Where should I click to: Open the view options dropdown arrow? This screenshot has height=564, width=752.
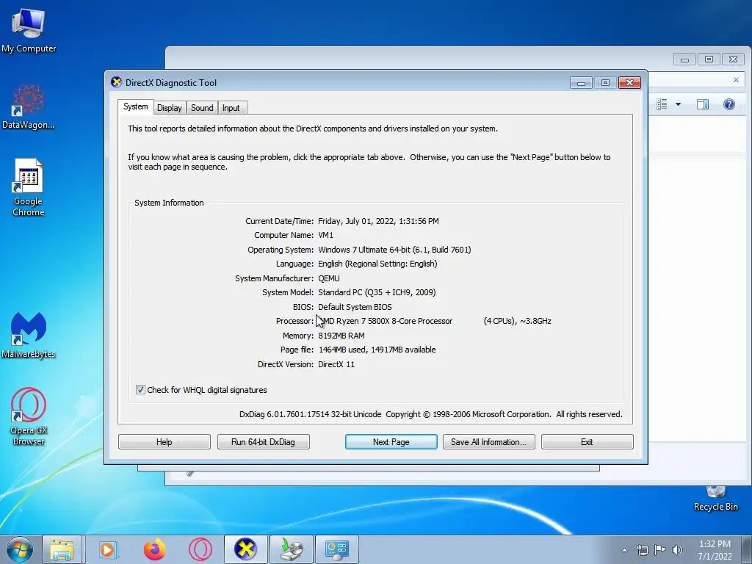tap(678, 104)
